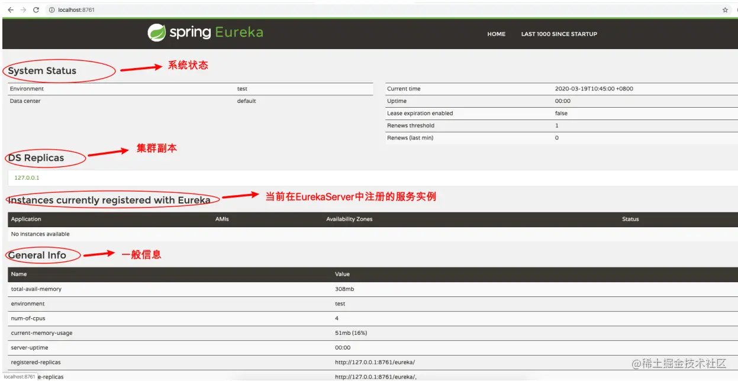This screenshot has height=381, width=738.
Task: Open the 127.0.0.1 replica link
Action: [27, 177]
